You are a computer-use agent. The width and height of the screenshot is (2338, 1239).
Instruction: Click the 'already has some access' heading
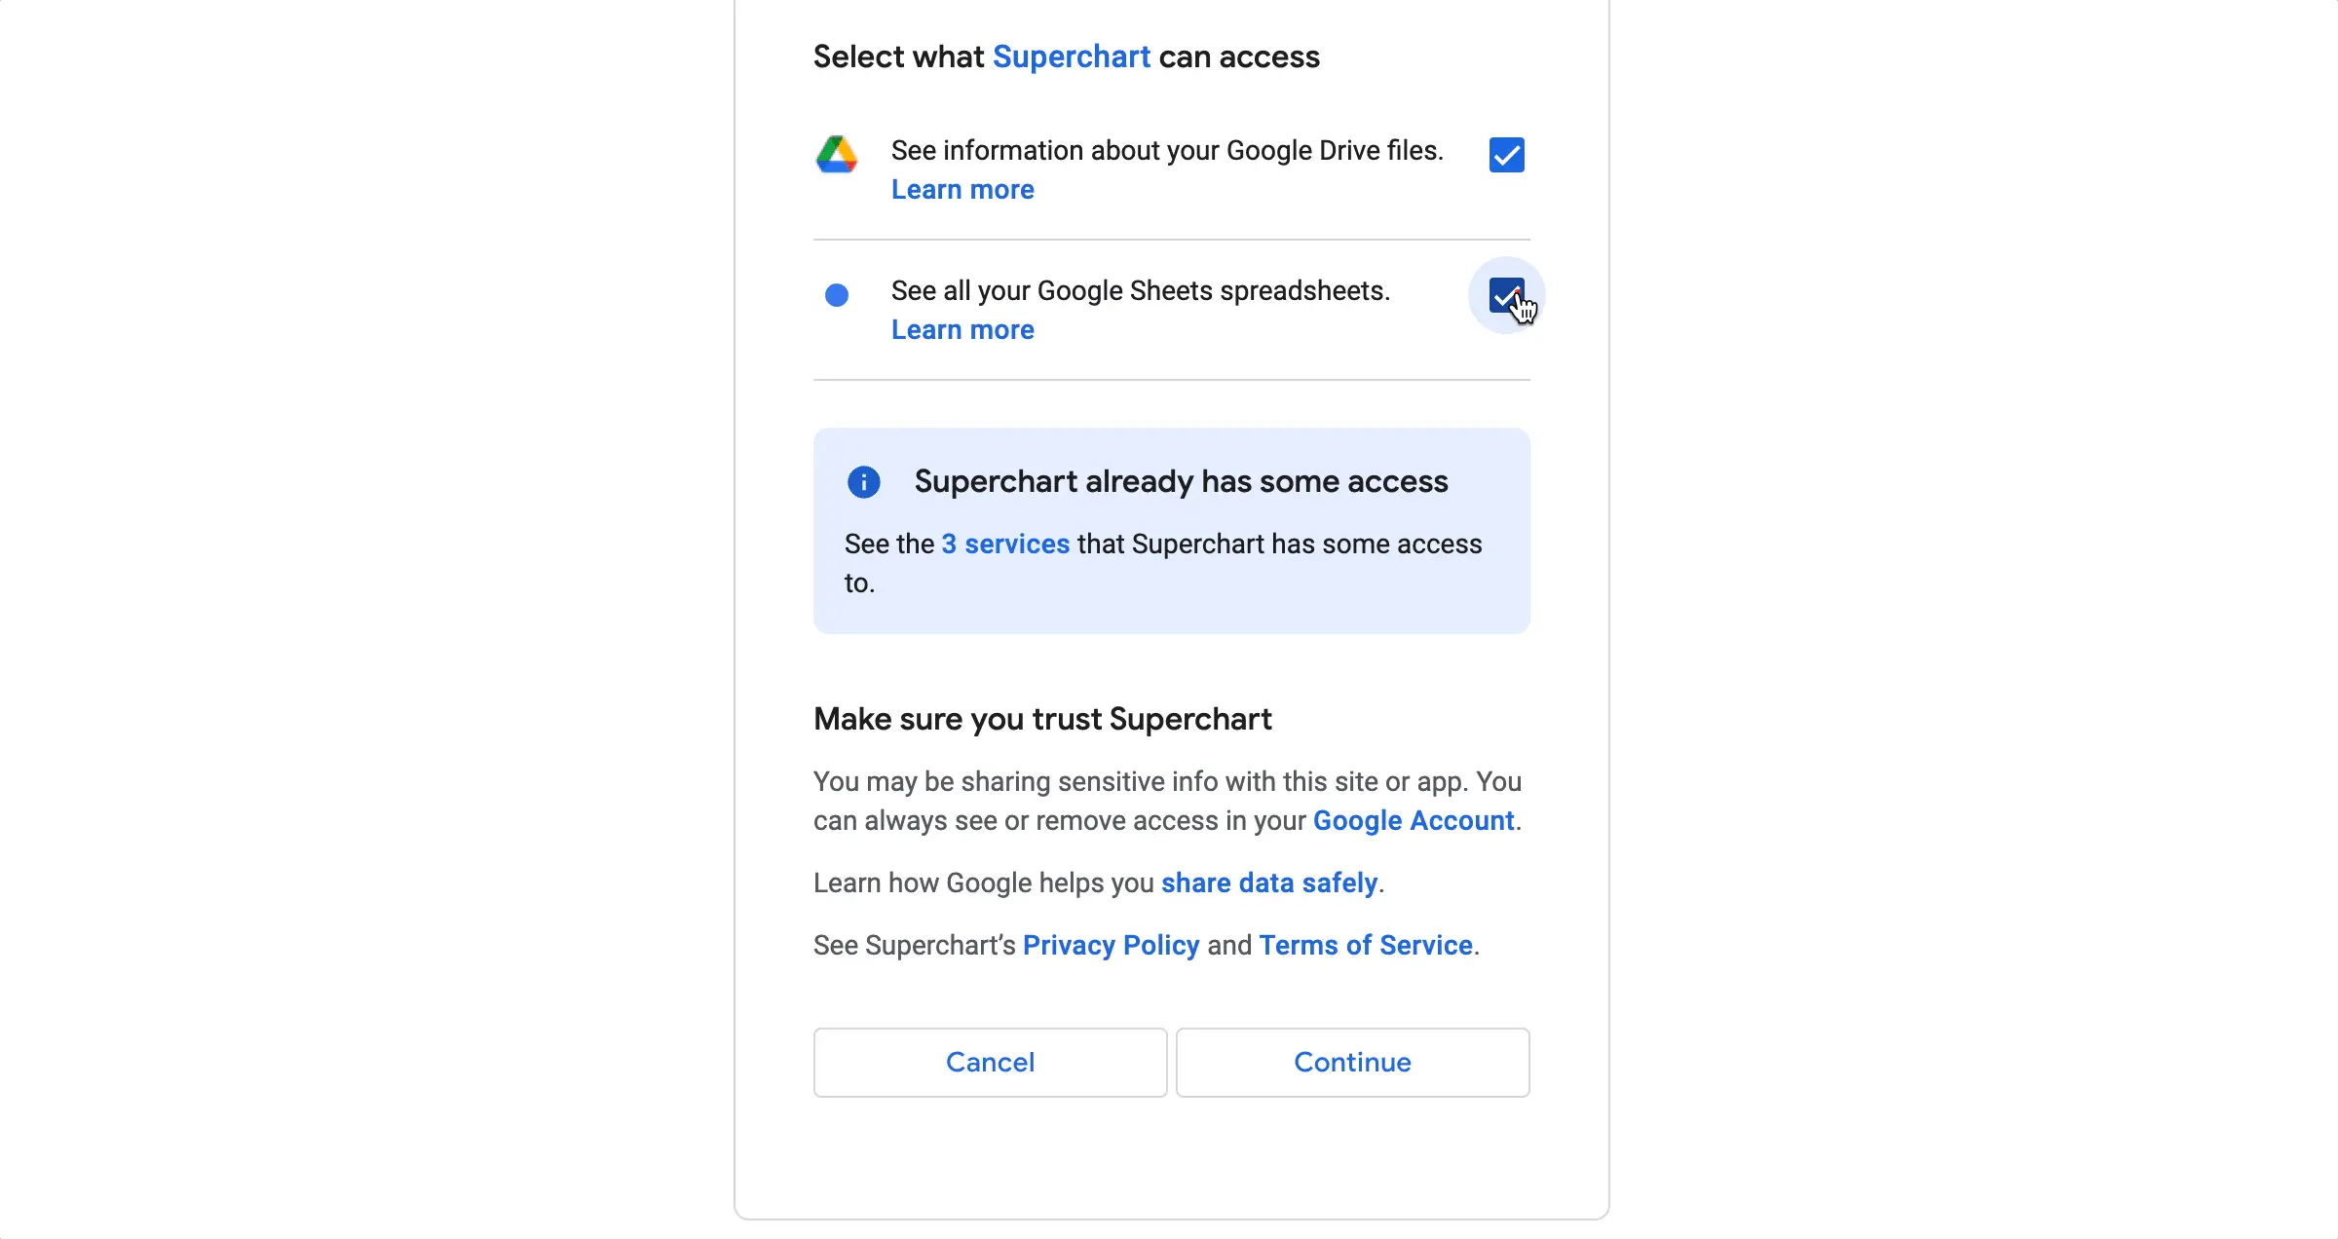coord(1182,481)
